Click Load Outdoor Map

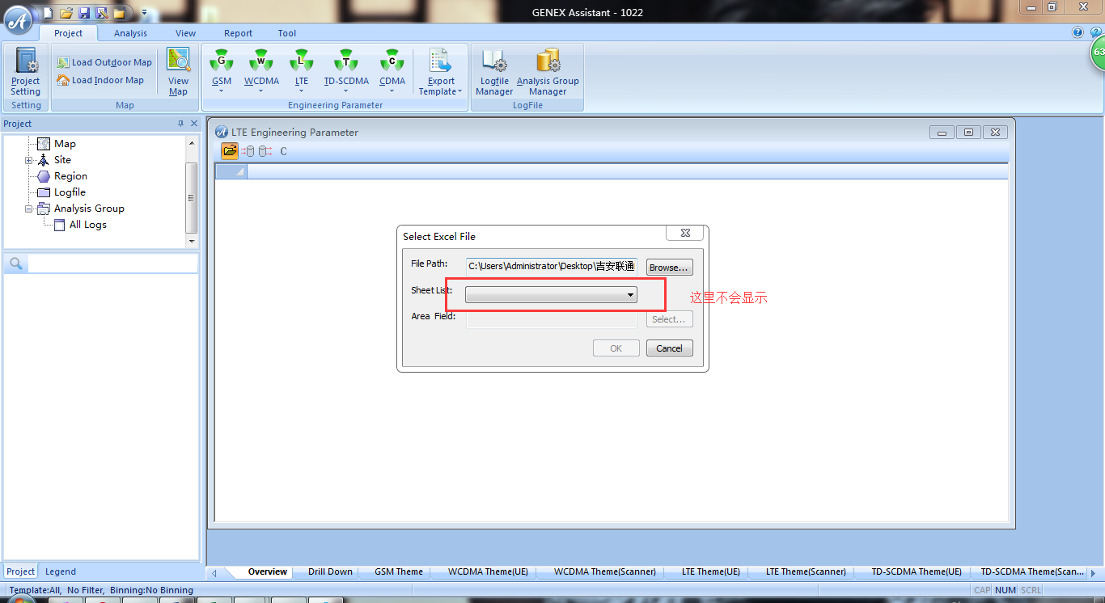(104, 62)
